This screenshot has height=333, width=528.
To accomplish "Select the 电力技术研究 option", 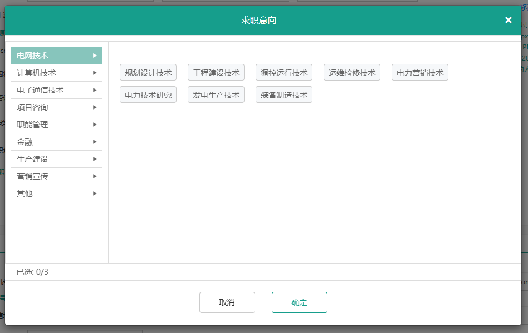I will [x=148, y=95].
